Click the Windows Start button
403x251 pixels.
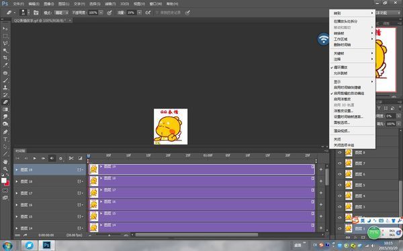tap(7, 246)
